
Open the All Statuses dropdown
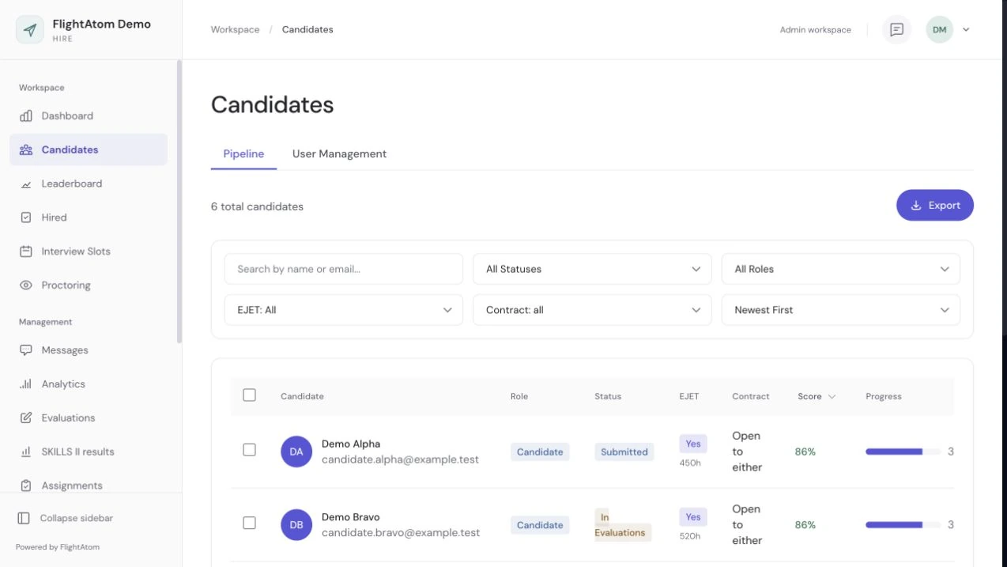click(x=592, y=269)
